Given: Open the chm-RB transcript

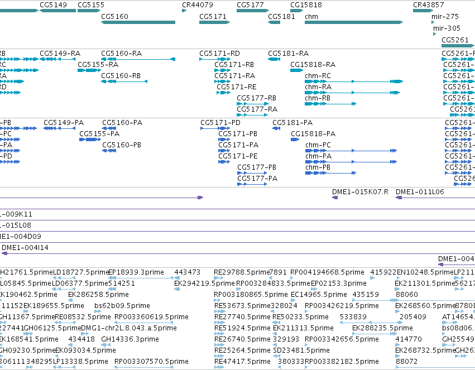Looking at the screenshot, I should [x=330, y=104].
